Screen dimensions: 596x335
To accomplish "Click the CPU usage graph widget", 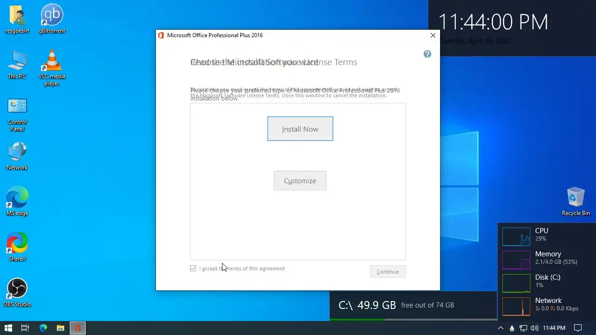I will click(x=516, y=236).
